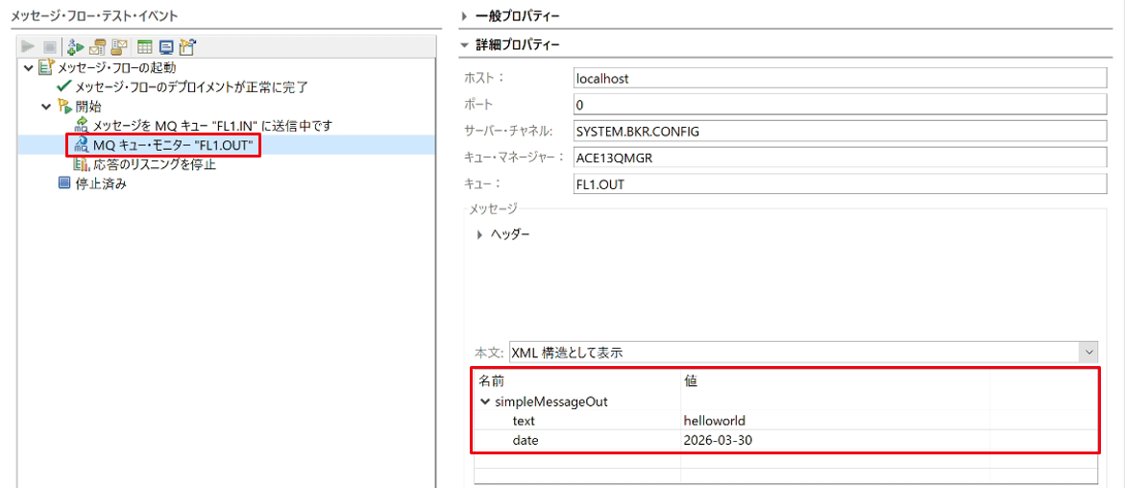The image size is (1125, 488).
Task: Click the flag icon next to 開始
Action: point(64,107)
